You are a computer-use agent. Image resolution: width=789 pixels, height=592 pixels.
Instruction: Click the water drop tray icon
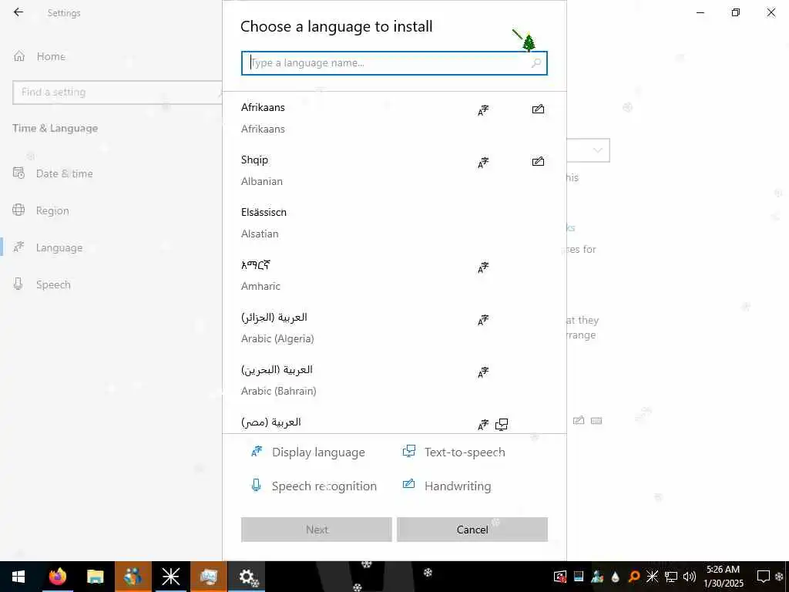click(616, 577)
